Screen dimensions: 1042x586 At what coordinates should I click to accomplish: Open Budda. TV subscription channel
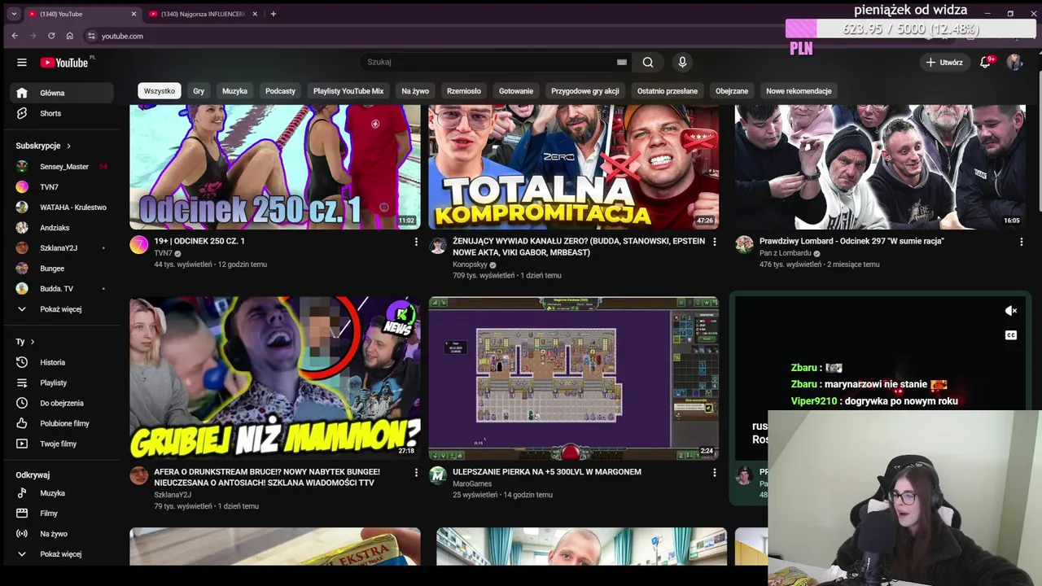coord(62,289)
